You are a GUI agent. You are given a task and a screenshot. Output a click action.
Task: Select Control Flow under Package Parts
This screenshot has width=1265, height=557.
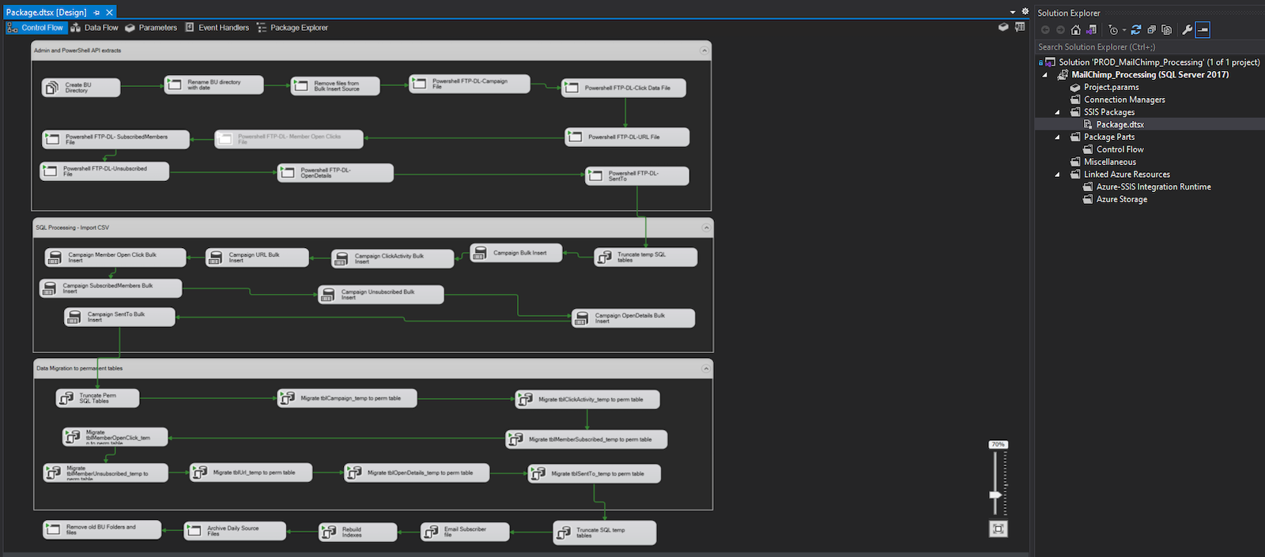click(x=1120, y=149)
